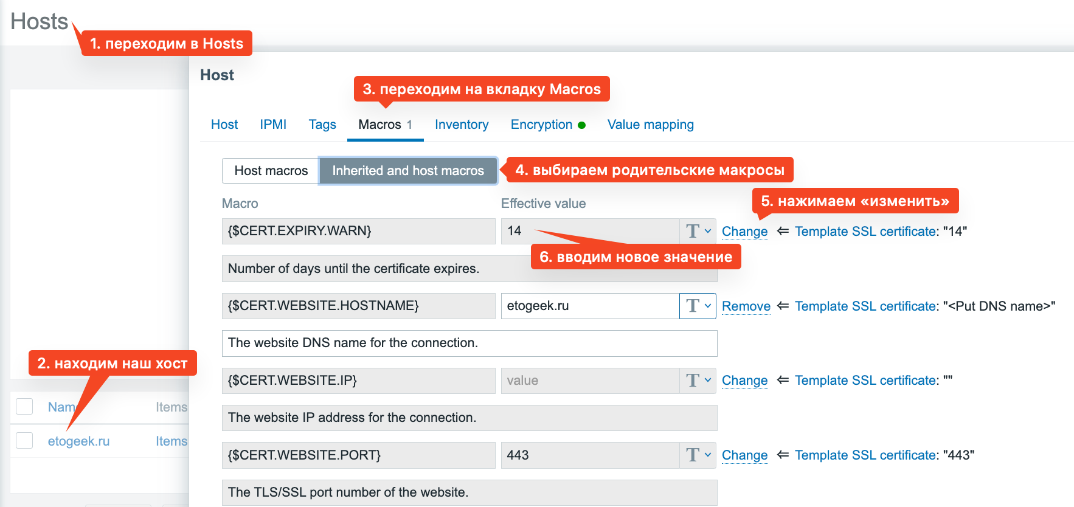1074x507 pixels.
Task: Open the Tags tab
Action: (322, 125)
